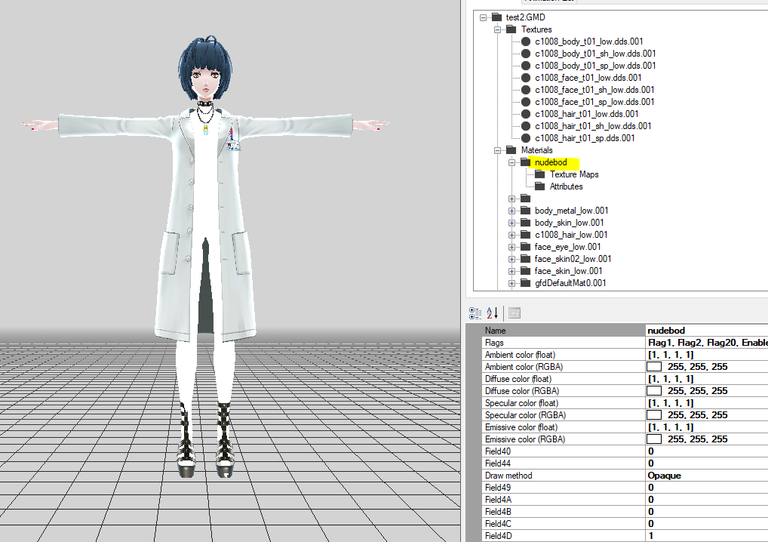Click the Texture Maps folder icon
This screenshot has height=542, width=768.
coord(539,174)
